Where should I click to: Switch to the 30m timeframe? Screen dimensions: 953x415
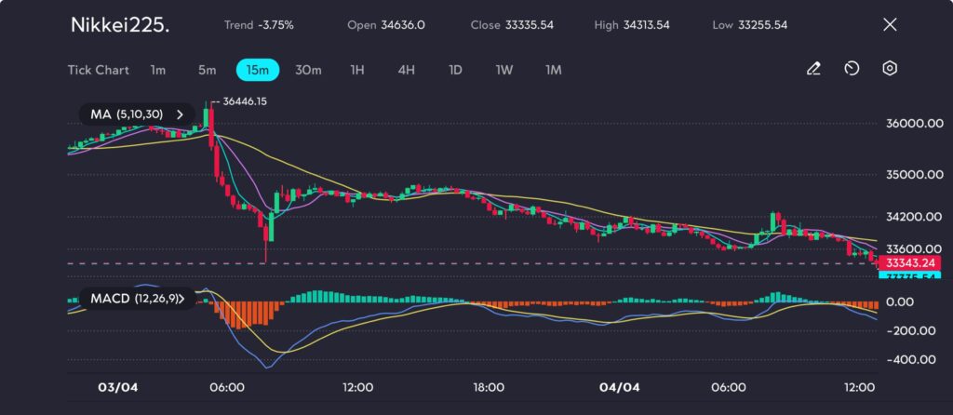[x=308, y=70]
